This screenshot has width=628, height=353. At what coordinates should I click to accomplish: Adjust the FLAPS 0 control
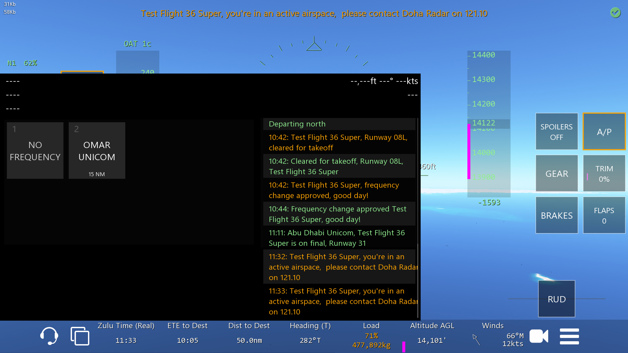tap(604, 215)
